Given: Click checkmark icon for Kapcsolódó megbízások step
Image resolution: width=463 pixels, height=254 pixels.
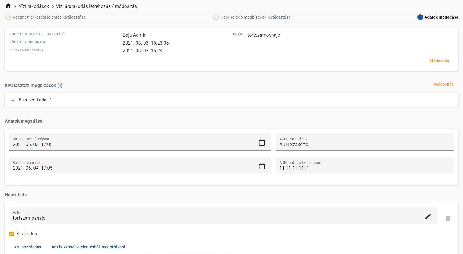Looking at the screenshot, I should (216, 17).
